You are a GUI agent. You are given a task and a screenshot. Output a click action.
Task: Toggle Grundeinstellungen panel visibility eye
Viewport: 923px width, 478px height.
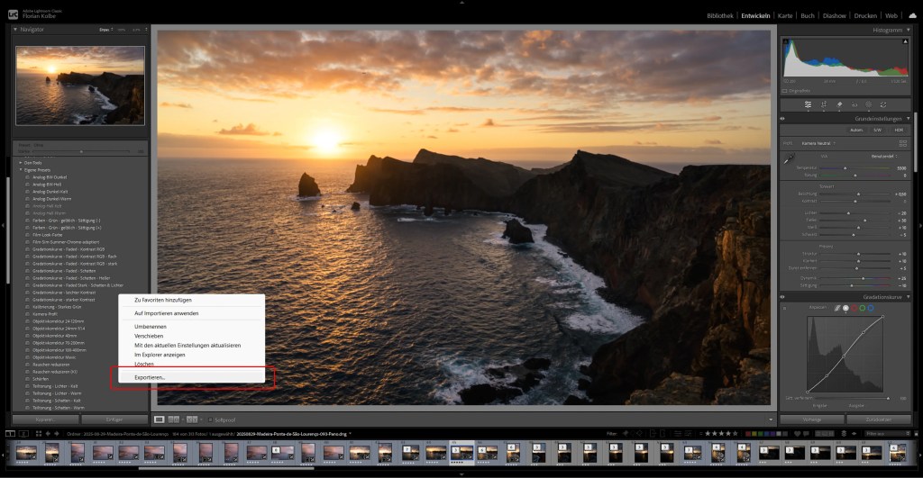coord(782,118)
